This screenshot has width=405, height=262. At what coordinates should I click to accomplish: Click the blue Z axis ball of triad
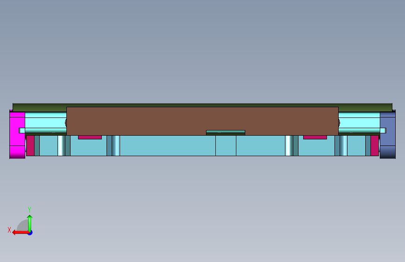[x=30, y=233]
